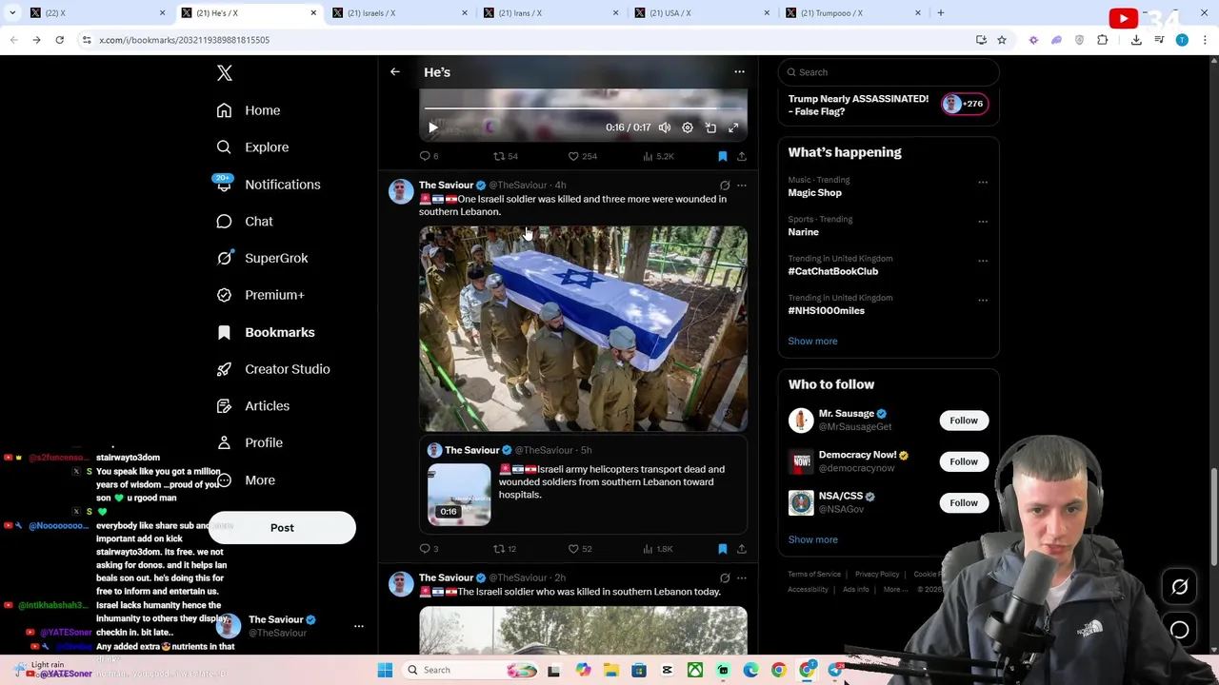Reply to the post with 3 comments
Image resolution: width=1219 pixels, height=685 pixels.
[429, 549]
